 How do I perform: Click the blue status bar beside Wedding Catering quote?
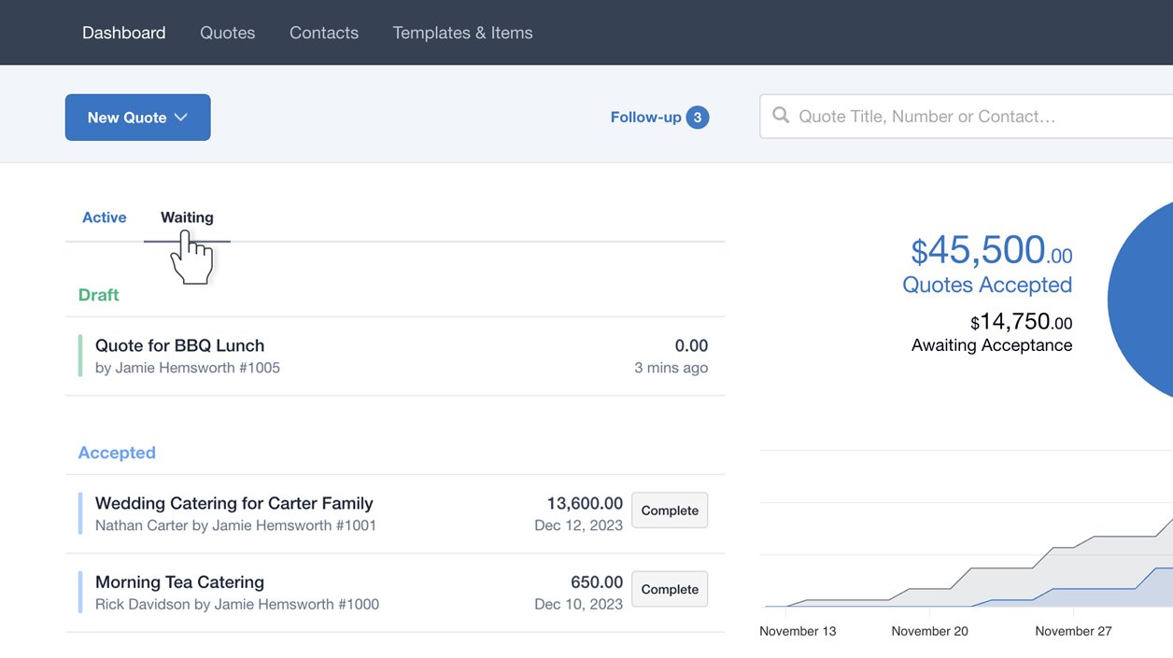click(x=79, y=513)
